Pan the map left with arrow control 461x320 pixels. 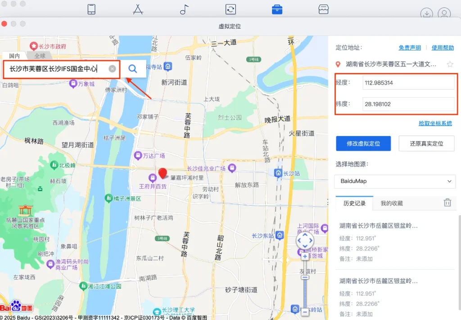coord(299,240)
